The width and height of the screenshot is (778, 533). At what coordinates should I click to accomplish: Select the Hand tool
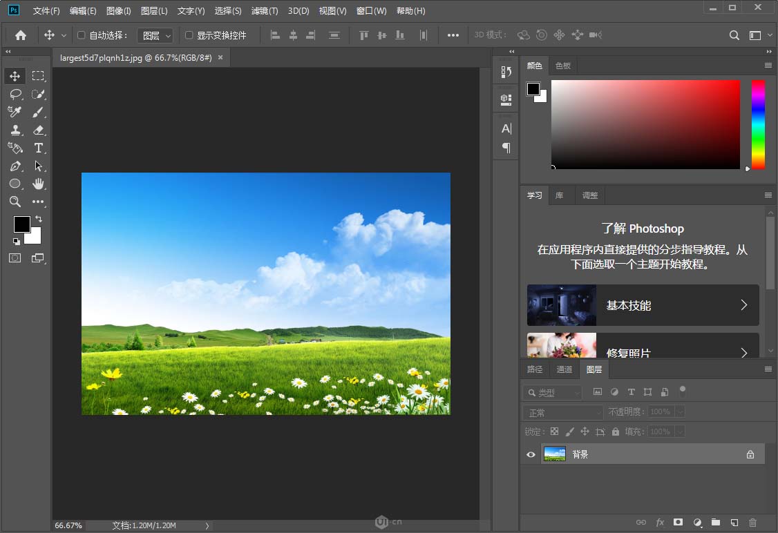coord(38,184)
